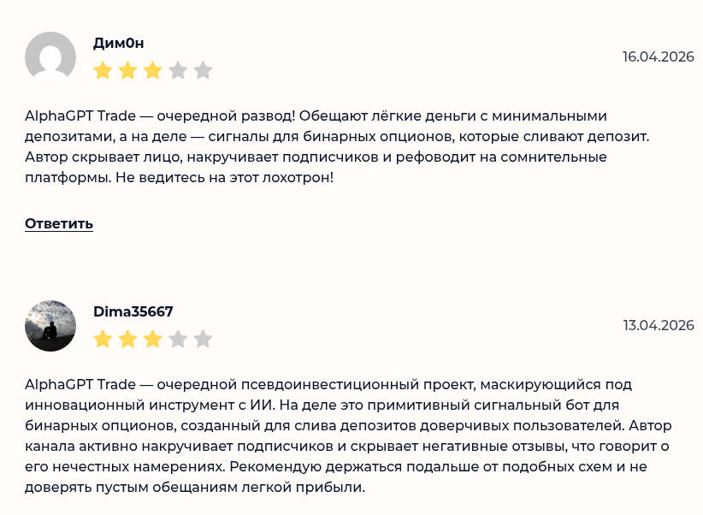703x515 pixels.
Task: Select the second yellow star of Dima35667's rating
Action: 127,339
